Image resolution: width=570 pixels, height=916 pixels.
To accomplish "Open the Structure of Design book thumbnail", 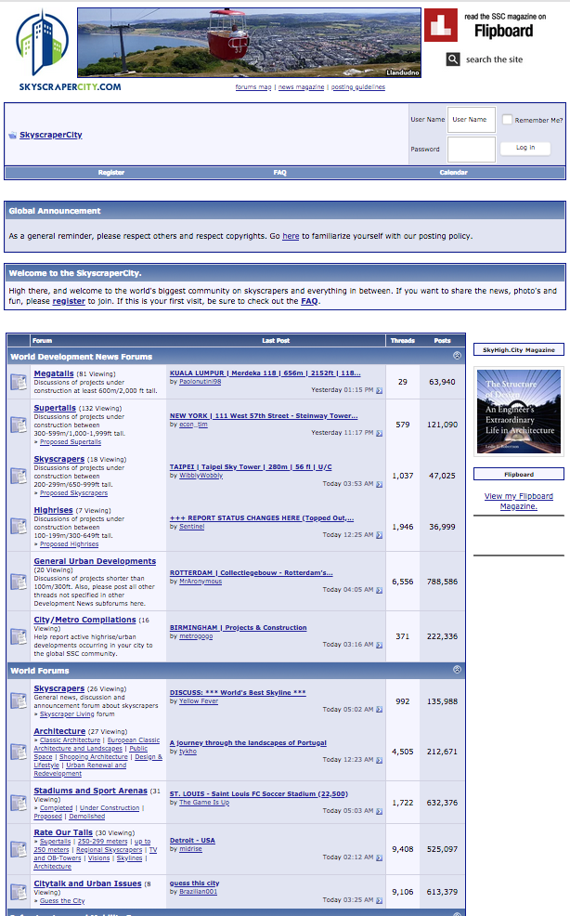I will point(519,412).
